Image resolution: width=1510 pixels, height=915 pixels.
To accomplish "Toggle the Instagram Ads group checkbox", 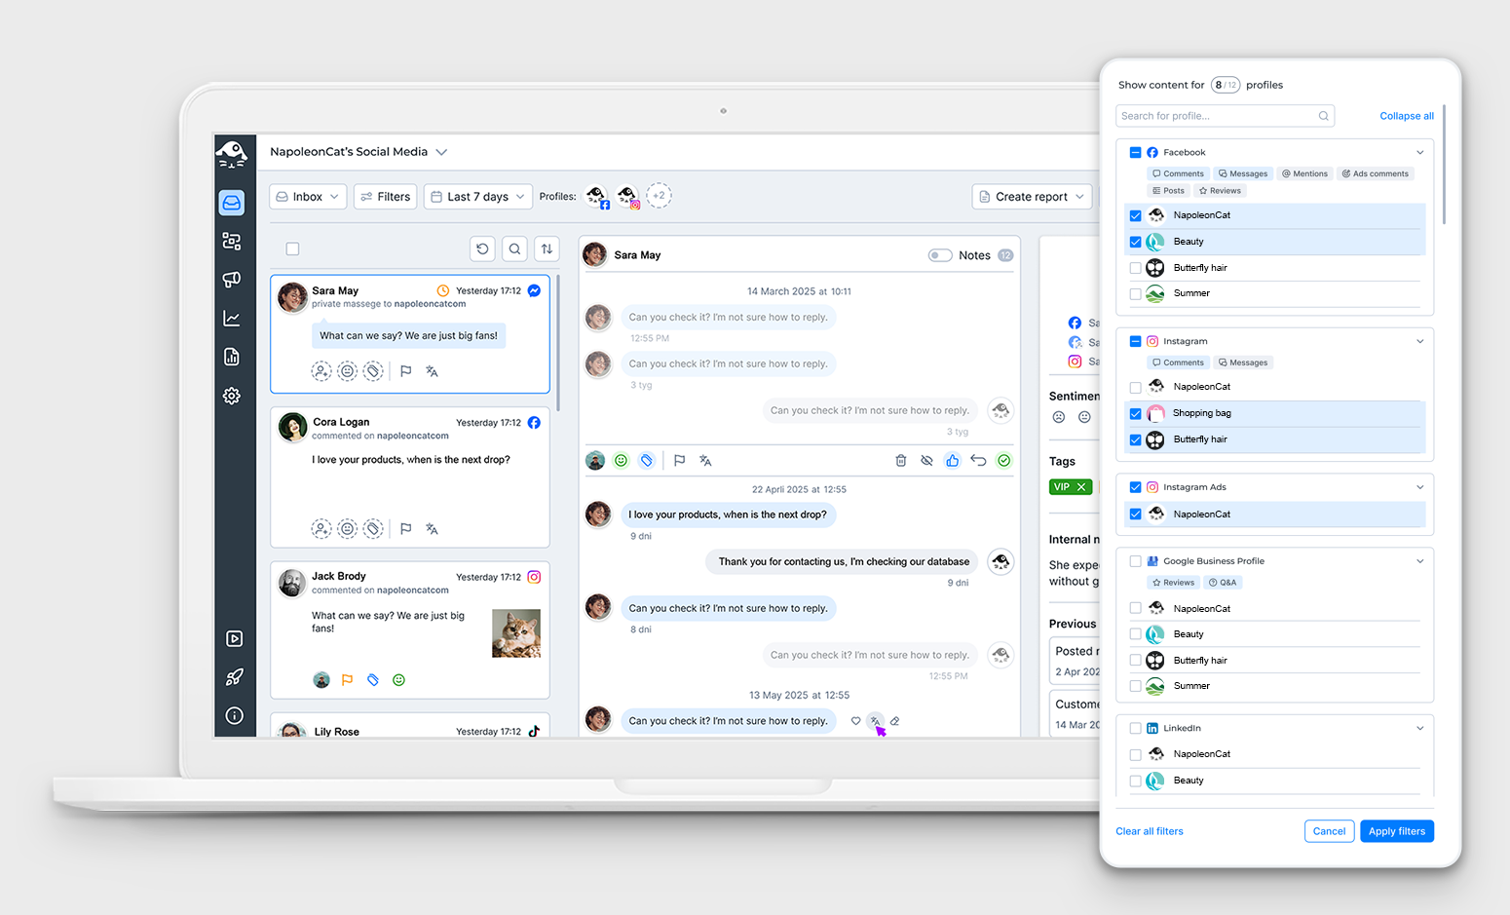I will click(x=1136, y=487).
